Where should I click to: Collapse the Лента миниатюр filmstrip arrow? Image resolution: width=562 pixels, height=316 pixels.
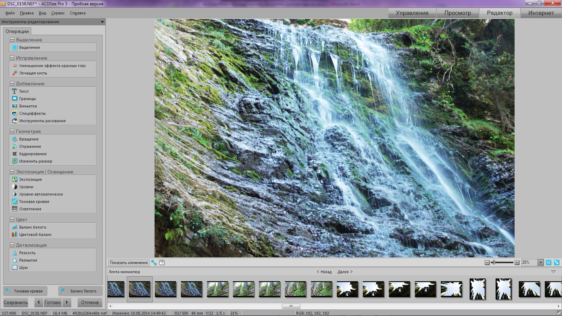(553, 272)
